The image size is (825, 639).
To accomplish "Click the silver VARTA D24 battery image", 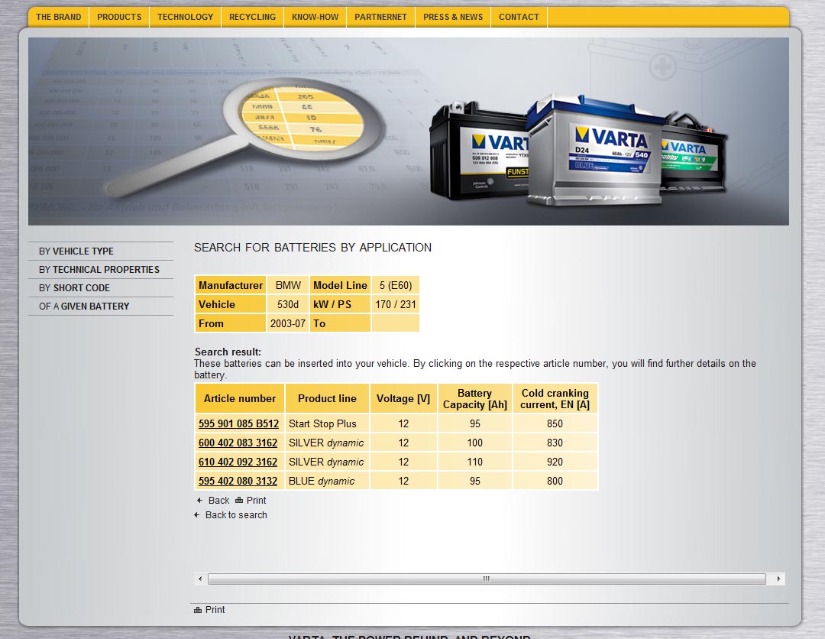I will [x=594, y=150].
